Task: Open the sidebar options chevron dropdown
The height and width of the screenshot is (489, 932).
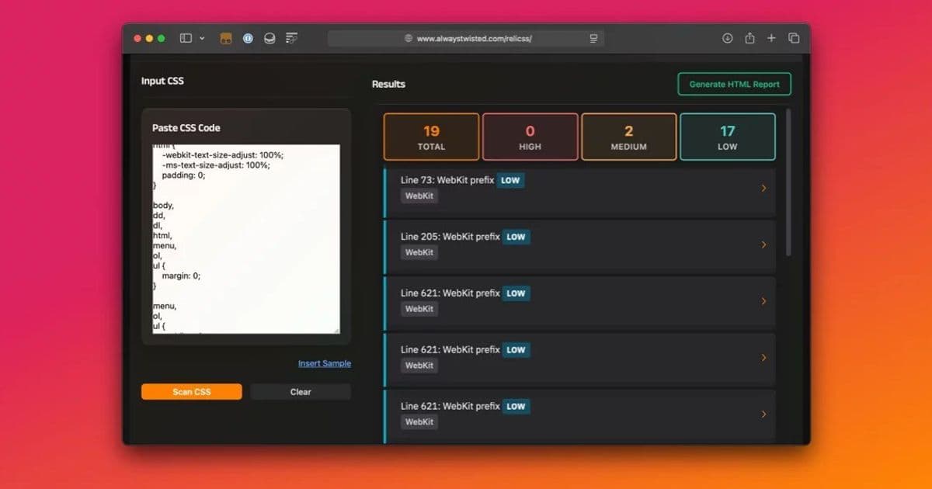Action: point(201,37)
